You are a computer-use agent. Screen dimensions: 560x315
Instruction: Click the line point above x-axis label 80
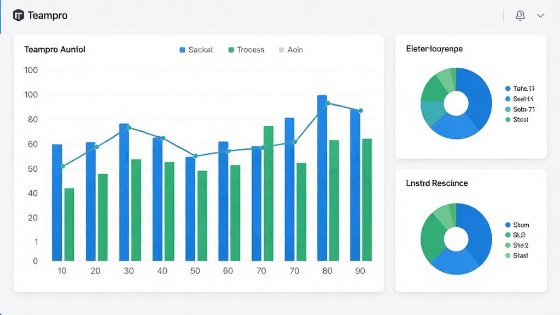point(328,103)
